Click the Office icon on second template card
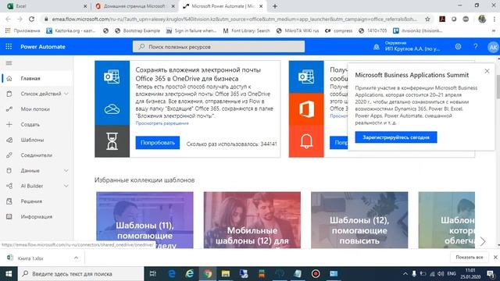The height and width of the screenshot is (281, 500). click(x=306, y=109)
